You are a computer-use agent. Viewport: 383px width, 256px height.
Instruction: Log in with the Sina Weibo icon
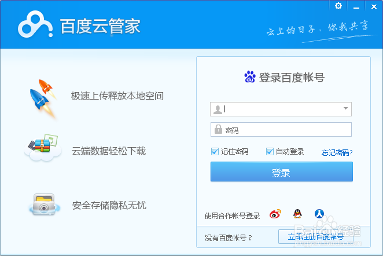(x=275, y=214)
